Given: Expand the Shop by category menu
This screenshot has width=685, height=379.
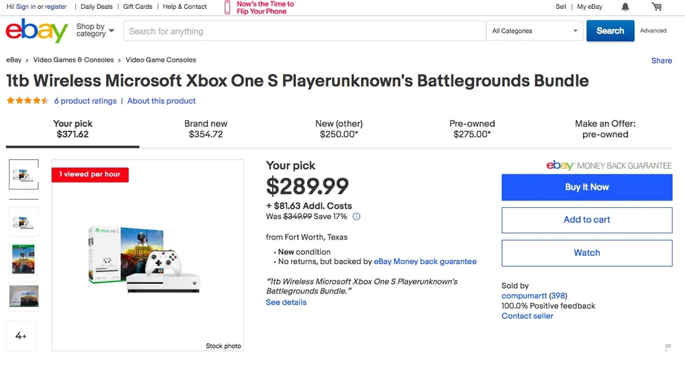Looking at the screenshot, I should (95, 31).
